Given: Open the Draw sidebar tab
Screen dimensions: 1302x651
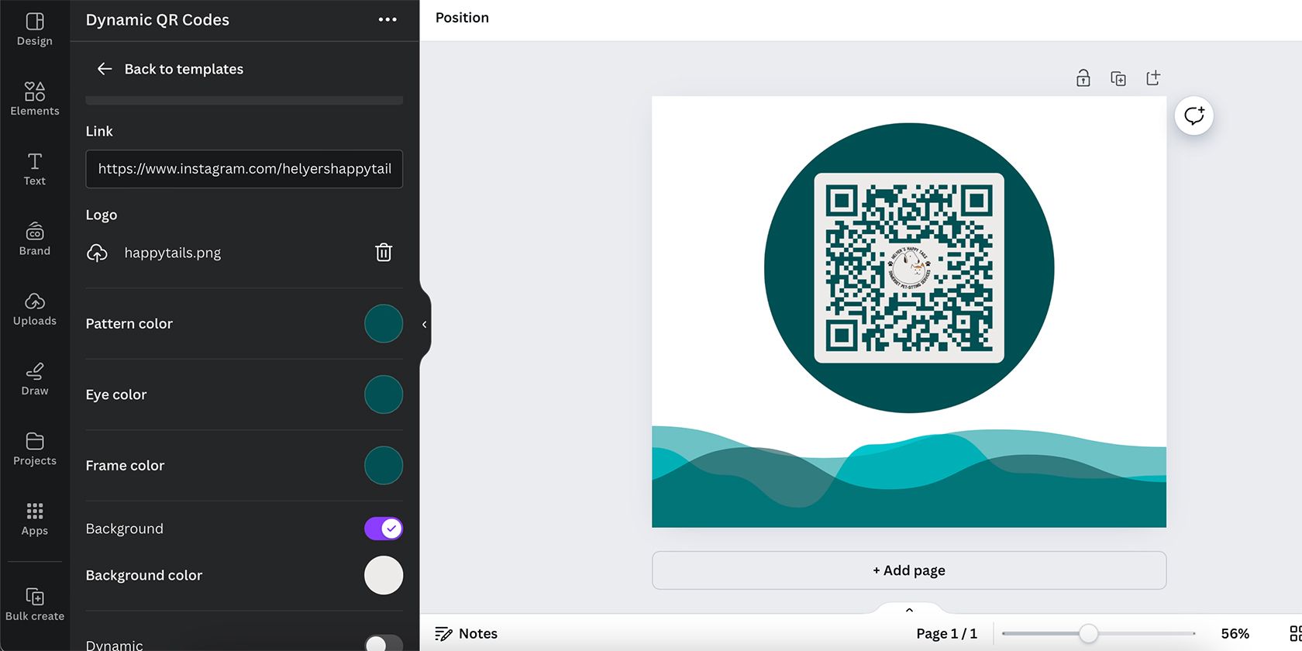Looking at the screenshot, I should (x=35, y=378).
